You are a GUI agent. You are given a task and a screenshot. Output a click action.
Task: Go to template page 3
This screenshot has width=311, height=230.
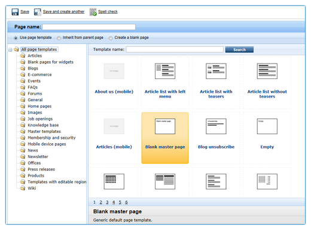tap(107, 202)
